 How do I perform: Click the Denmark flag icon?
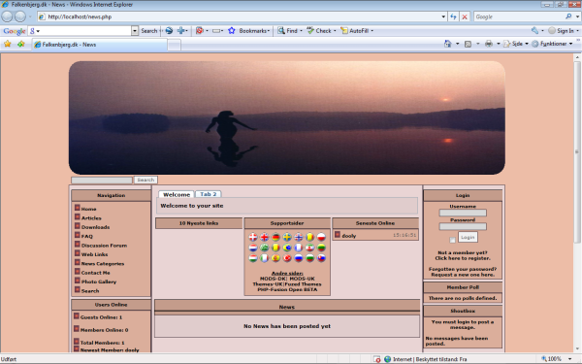click(x=253, y=237)
